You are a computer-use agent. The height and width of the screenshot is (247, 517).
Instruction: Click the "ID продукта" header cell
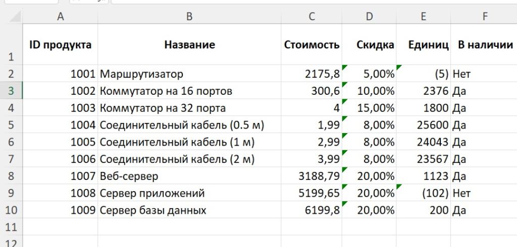click(x=61, y=45)
